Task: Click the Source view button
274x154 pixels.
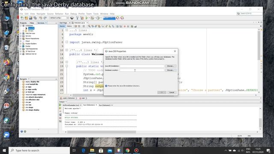Action: click(x=62, y=26)
